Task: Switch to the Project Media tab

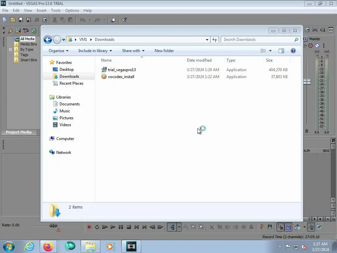Action: click(19, 132)
